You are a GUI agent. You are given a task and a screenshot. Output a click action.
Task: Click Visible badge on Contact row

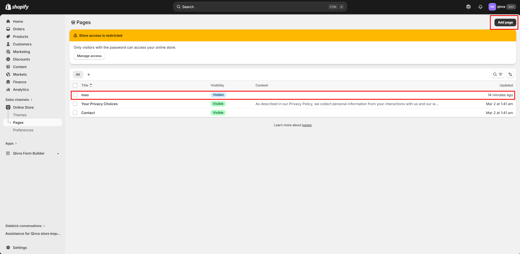tap(218, 113)
